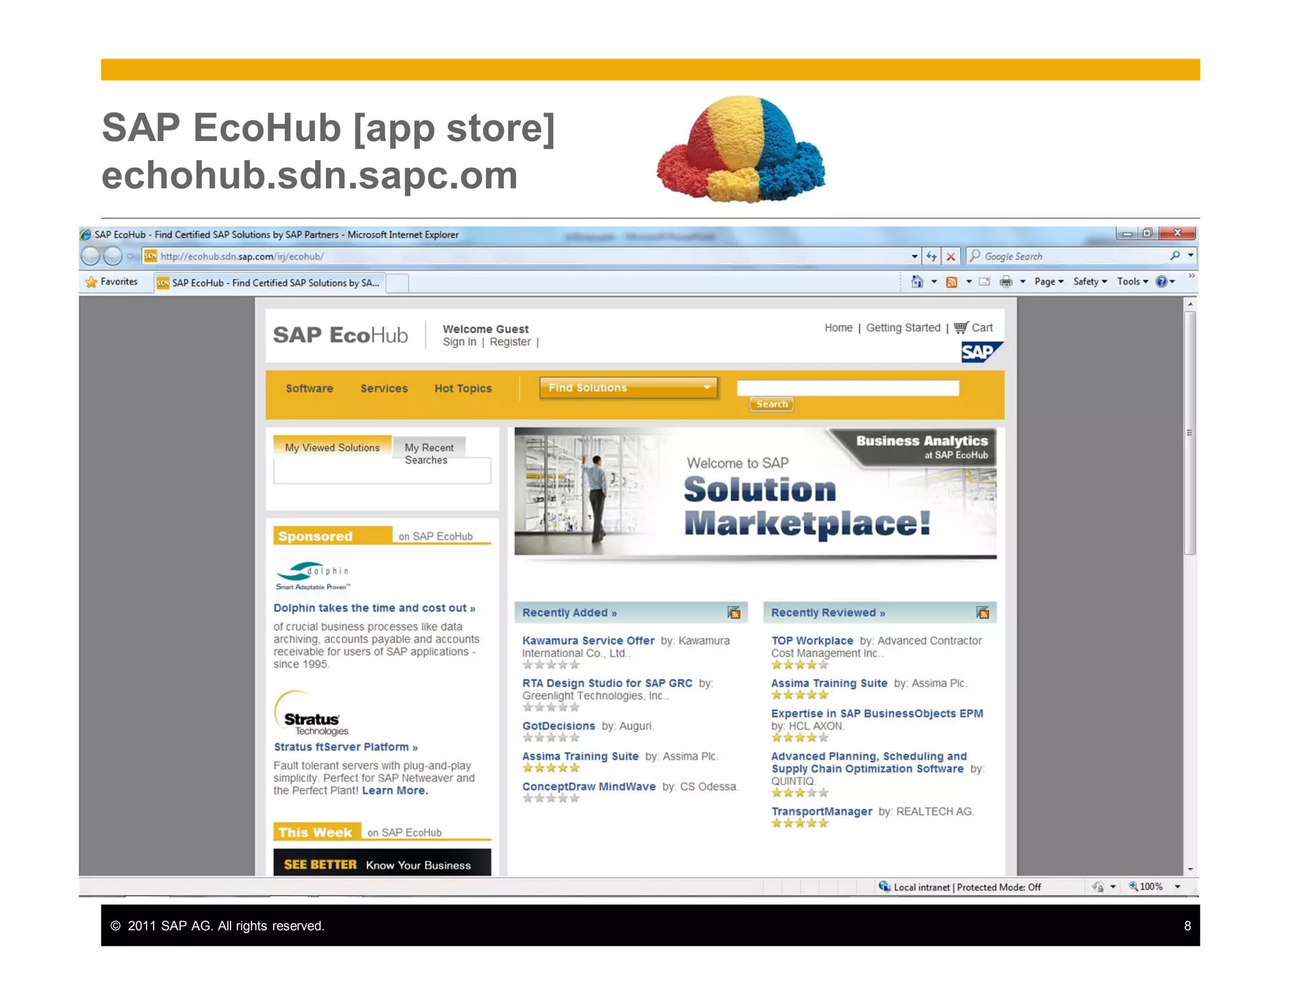Open the Page menu dropdown
Viewport: 1301px width, 1005px height.
(x=1049, y=281)
